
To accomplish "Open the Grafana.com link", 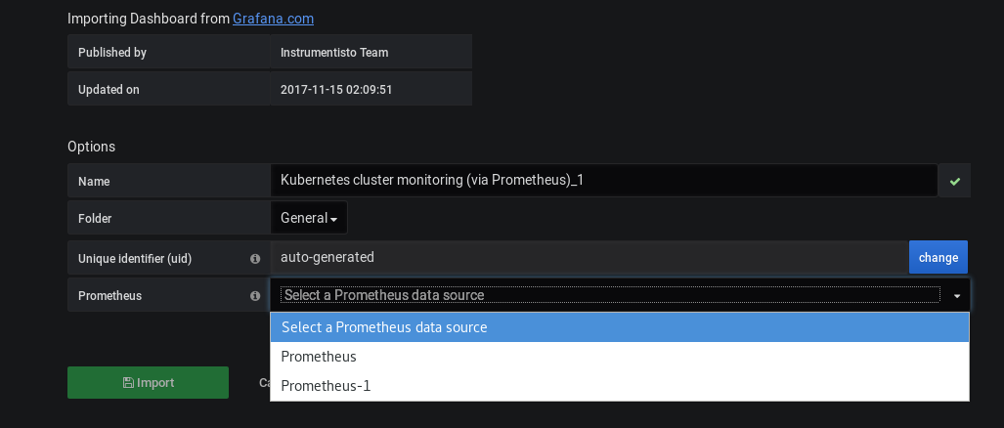I will click(273, 19).
